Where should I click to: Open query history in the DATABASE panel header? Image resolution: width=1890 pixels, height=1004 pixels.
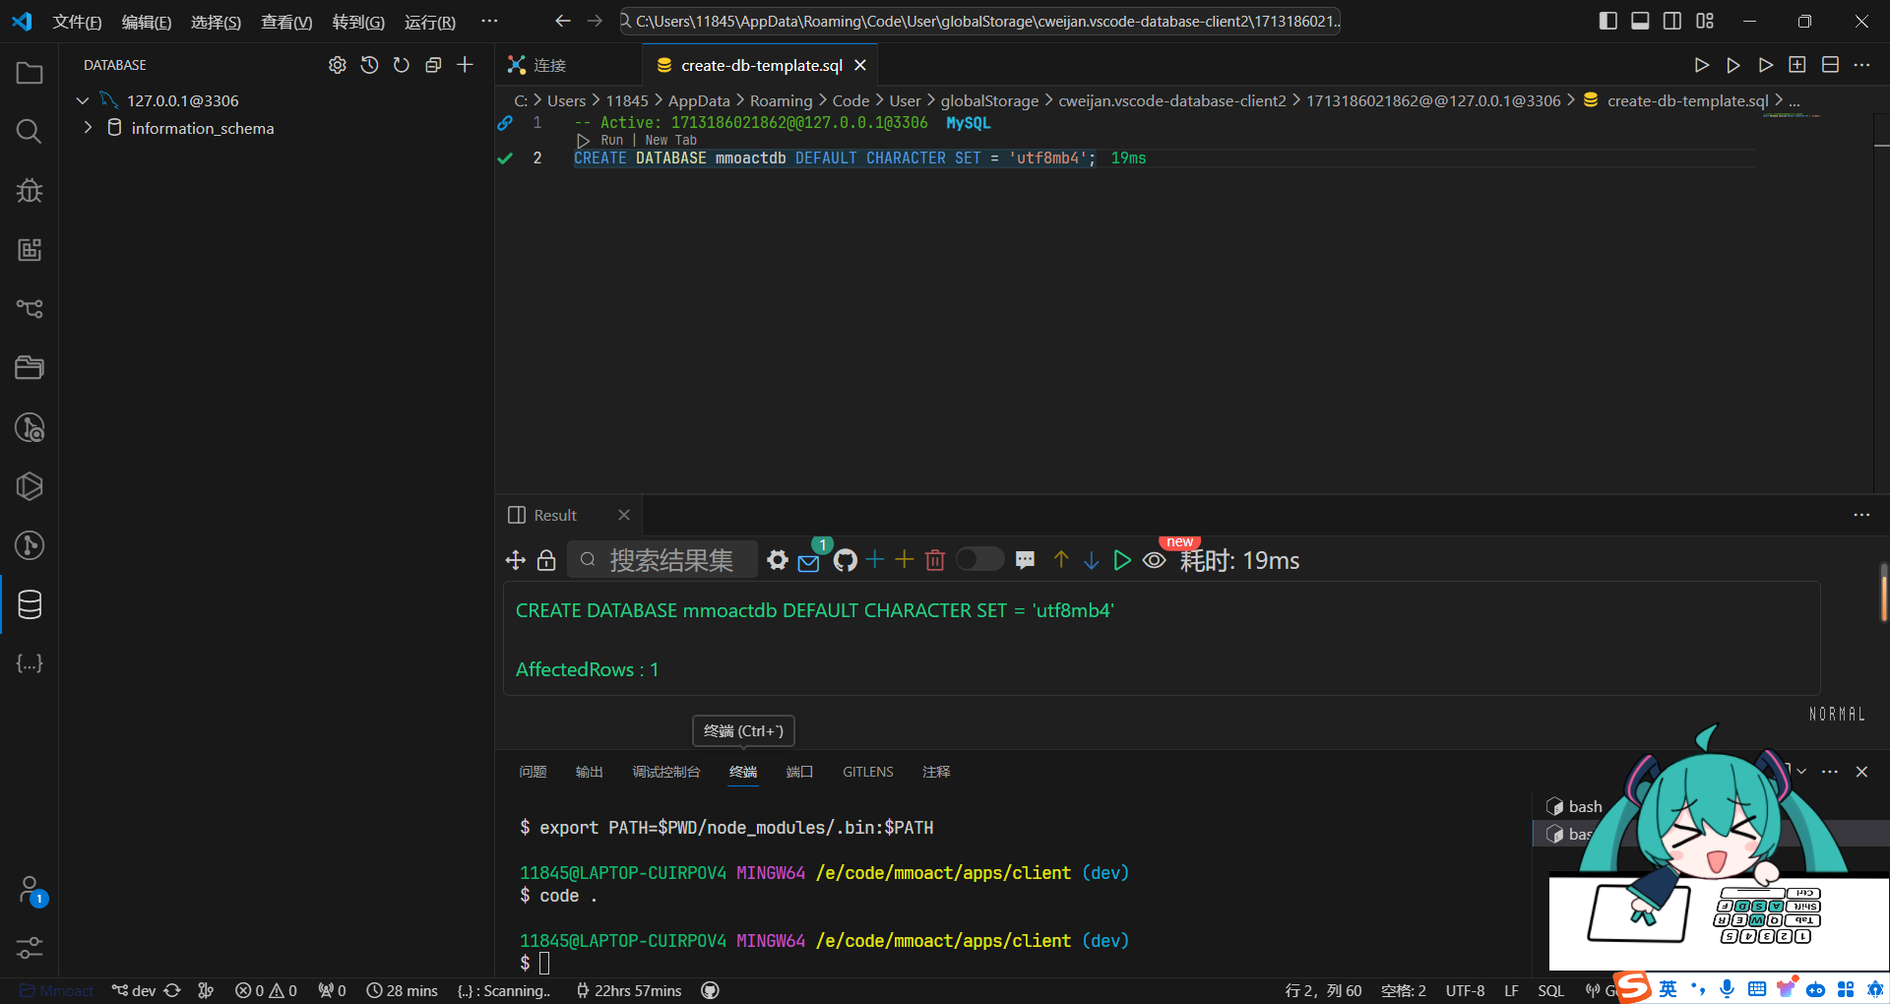point(369,65)
